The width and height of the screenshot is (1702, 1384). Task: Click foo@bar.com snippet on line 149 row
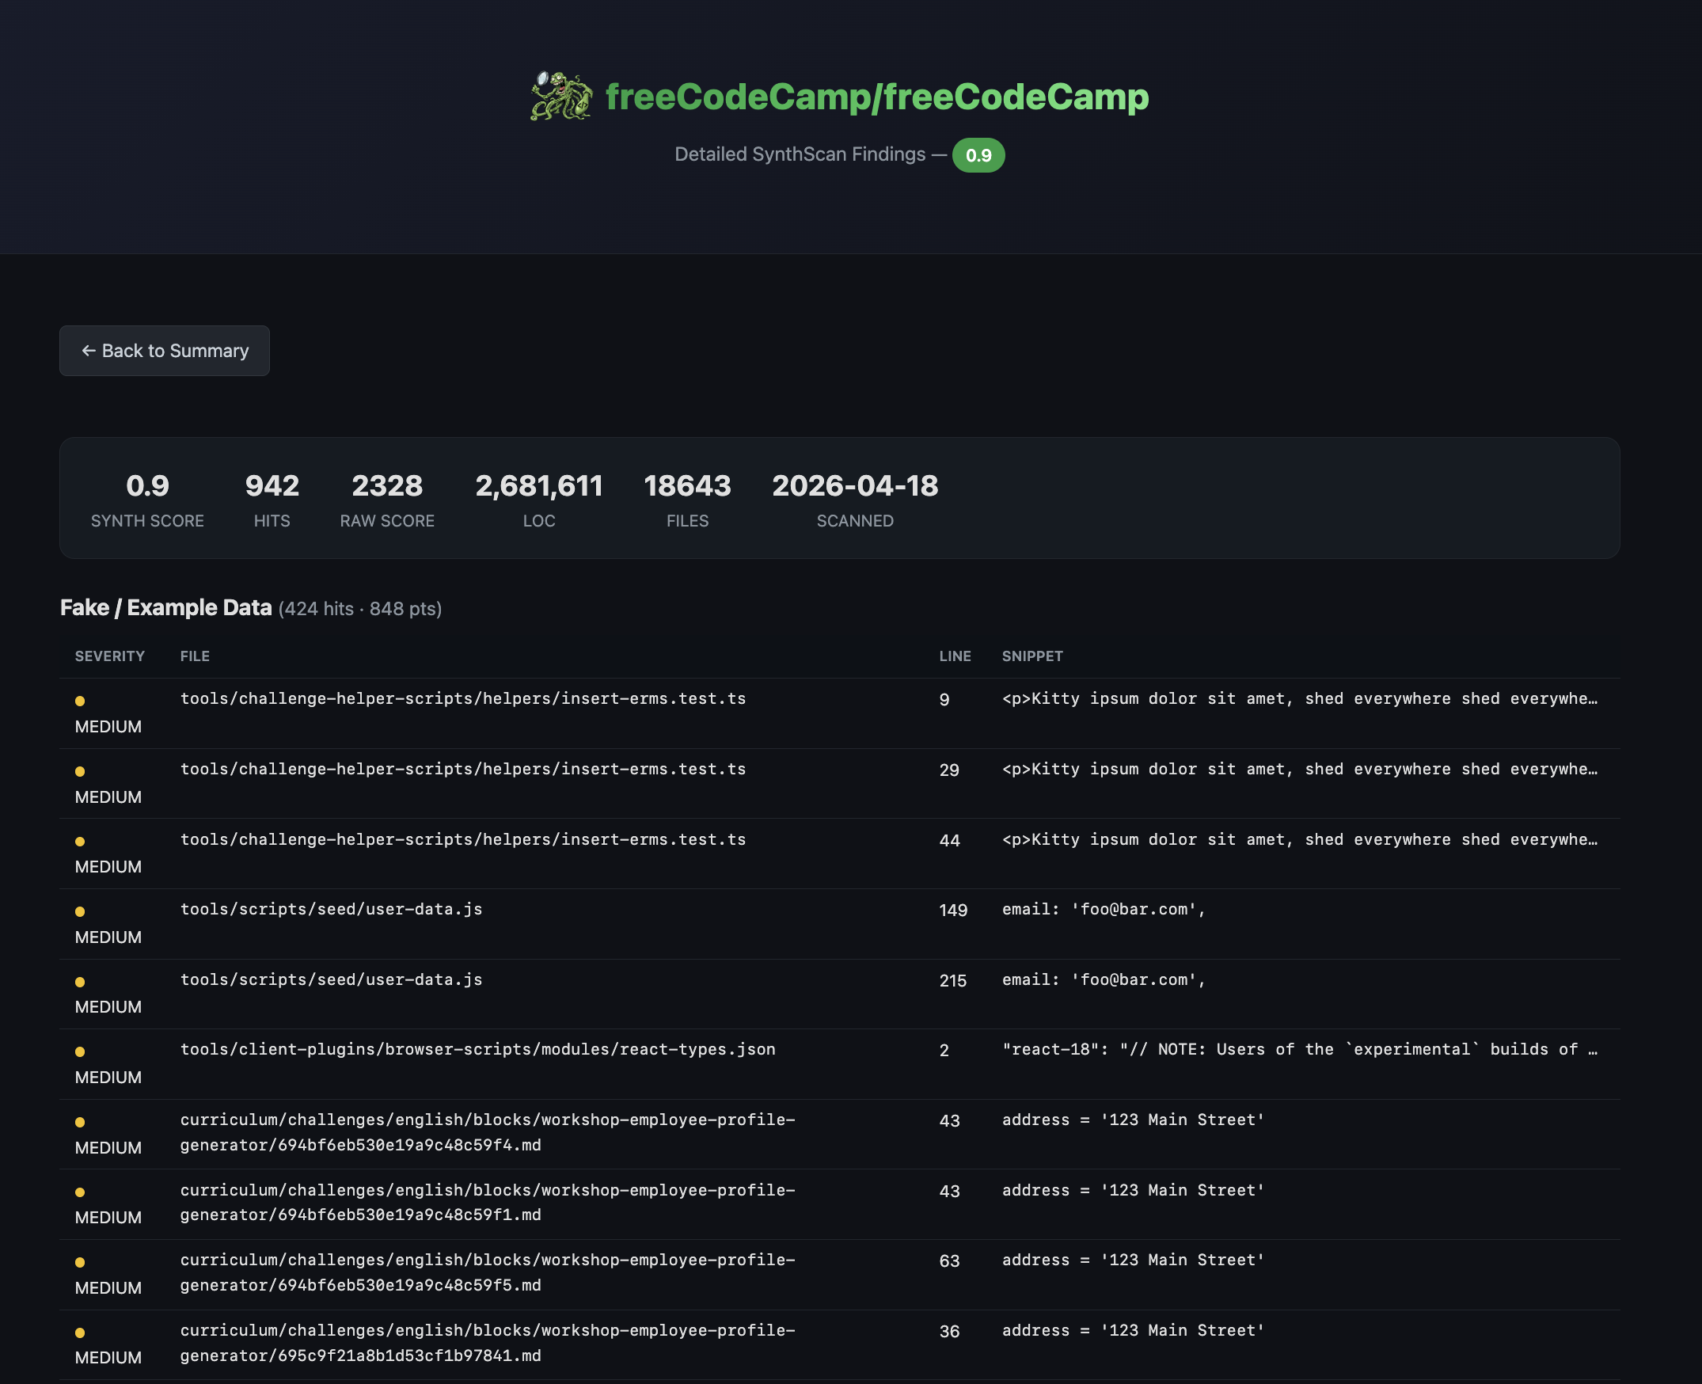pyautogui.click(x=1104, y=909)
